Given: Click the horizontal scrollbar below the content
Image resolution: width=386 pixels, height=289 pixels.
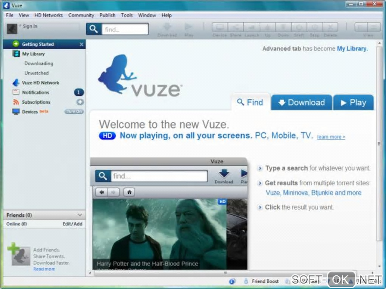Looking at the screenshot, I should (225, 273).
